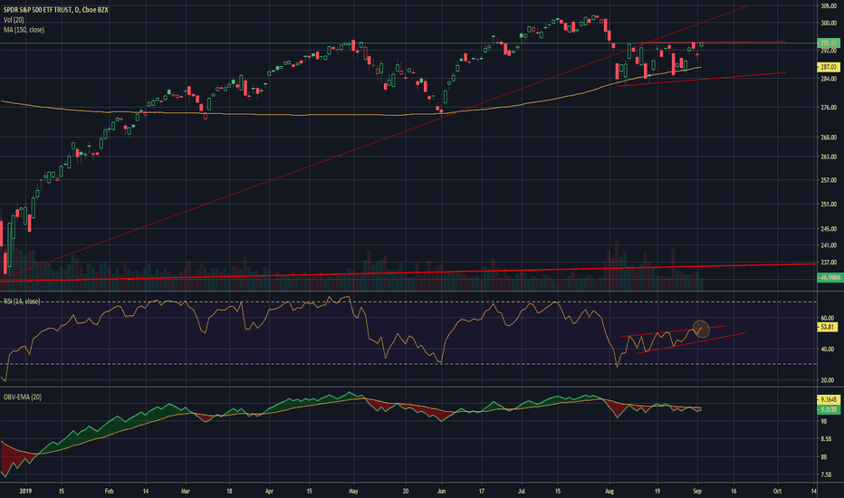
Task: Click the 17 date label after Jun
Action: pos(482,491)
